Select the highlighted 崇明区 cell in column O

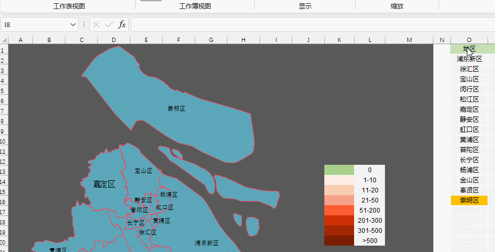[469, 200]
